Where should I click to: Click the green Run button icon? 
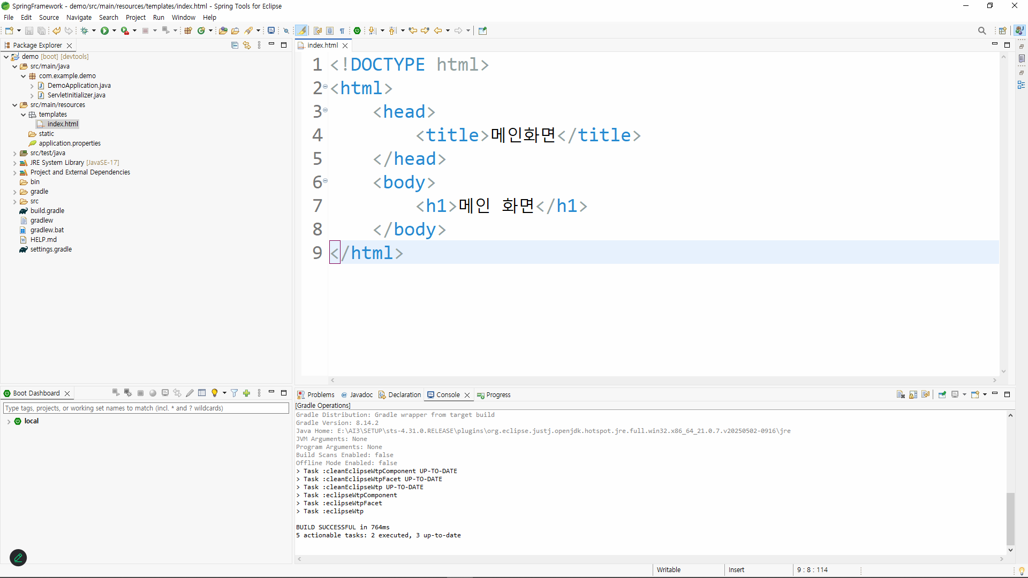[x=105, y=31]
